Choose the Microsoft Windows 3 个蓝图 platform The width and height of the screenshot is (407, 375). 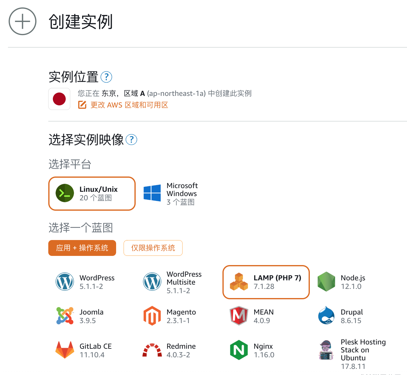tap(171, 194)
